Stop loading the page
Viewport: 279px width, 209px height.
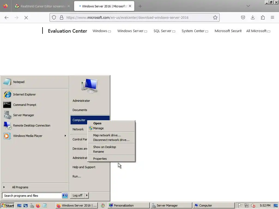(x=26, y=18)
